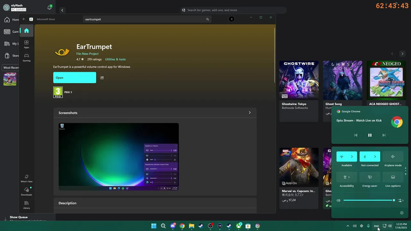
Task: Open Xbox app My Library icon
Action: (7, 44)
